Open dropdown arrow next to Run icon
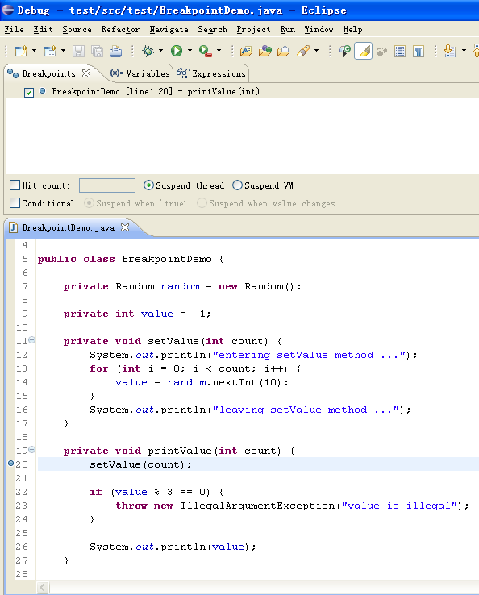This screenshot has width=479, height=595. tap(190, 51)
